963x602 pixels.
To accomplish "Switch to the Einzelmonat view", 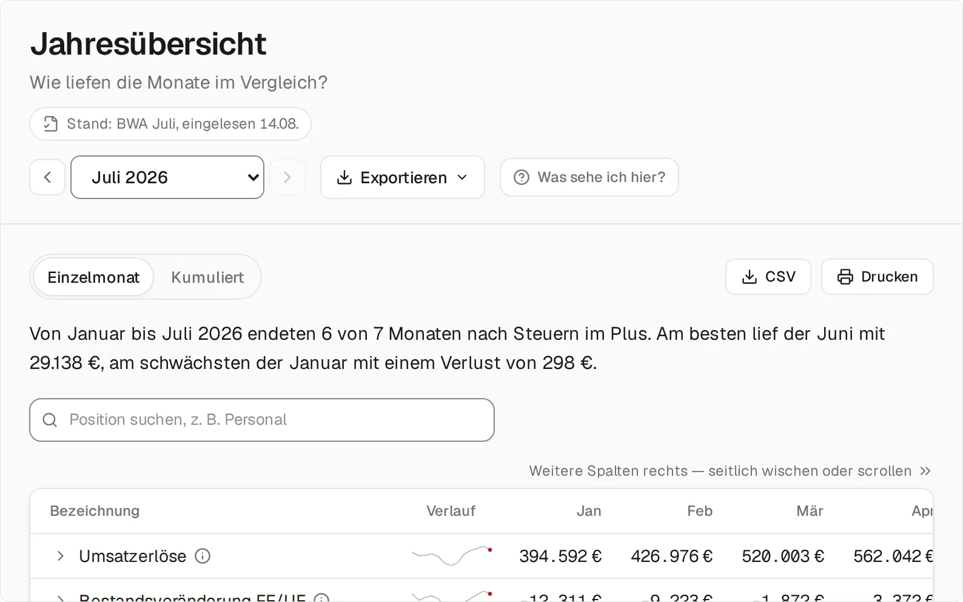I will pos(93,277).
